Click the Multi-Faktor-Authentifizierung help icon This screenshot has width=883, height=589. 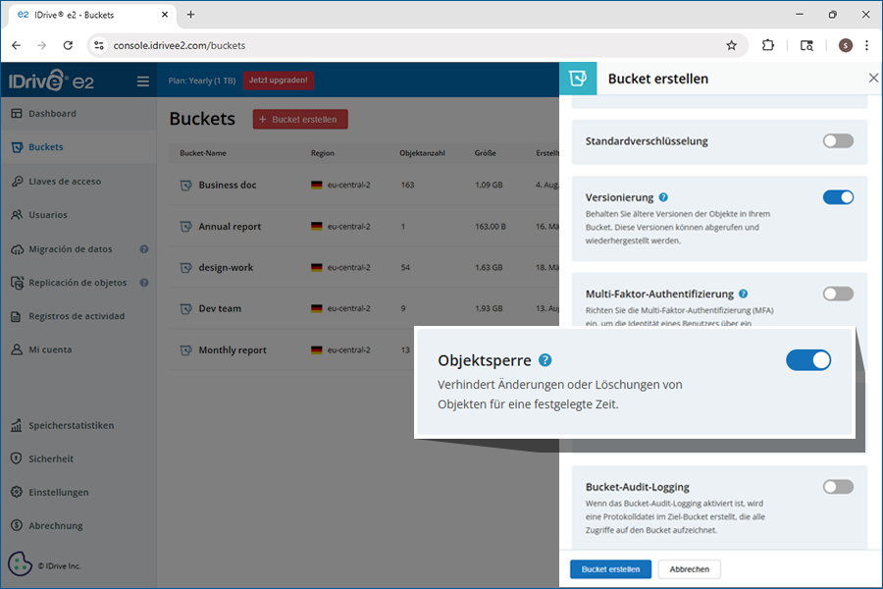(744, 294)
